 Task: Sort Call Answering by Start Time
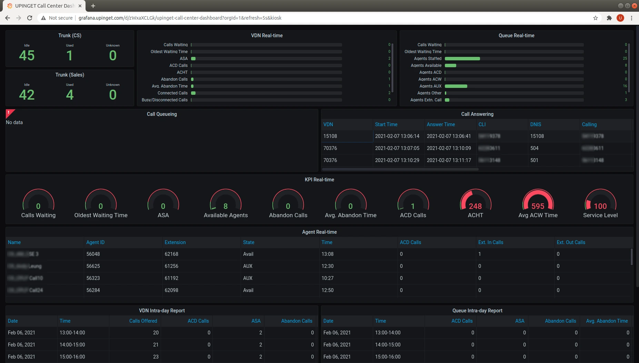(386, 124)
